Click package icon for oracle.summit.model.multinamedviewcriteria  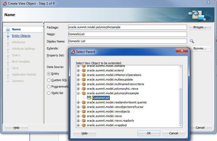[x=84, y=84]
